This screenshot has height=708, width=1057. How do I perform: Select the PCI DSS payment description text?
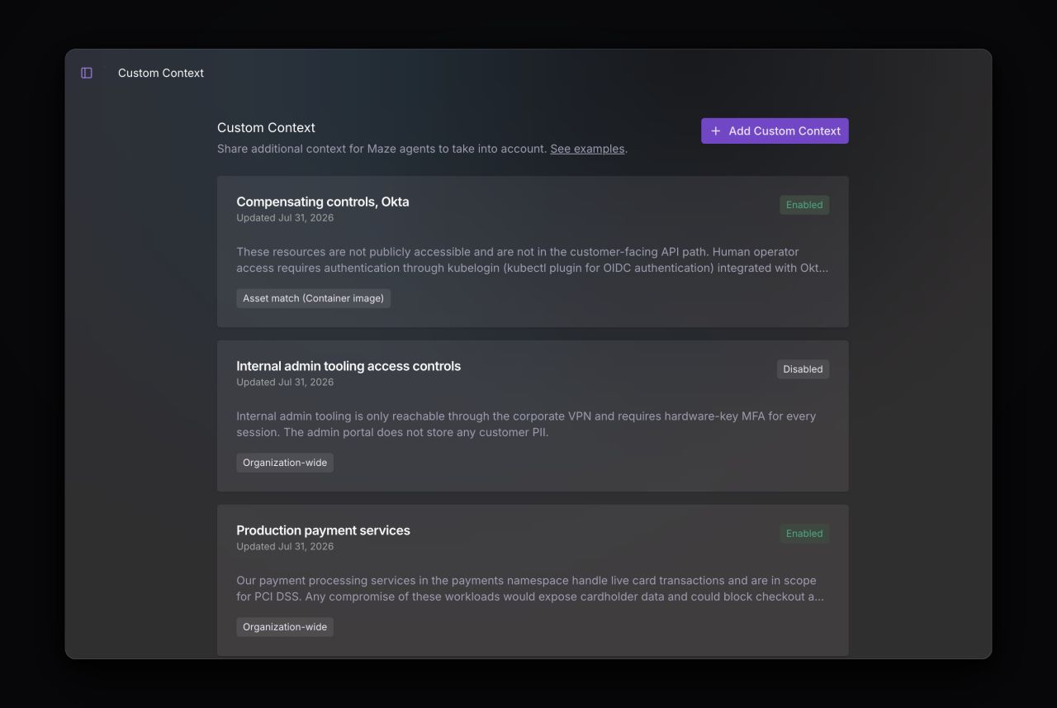[530, 588]
